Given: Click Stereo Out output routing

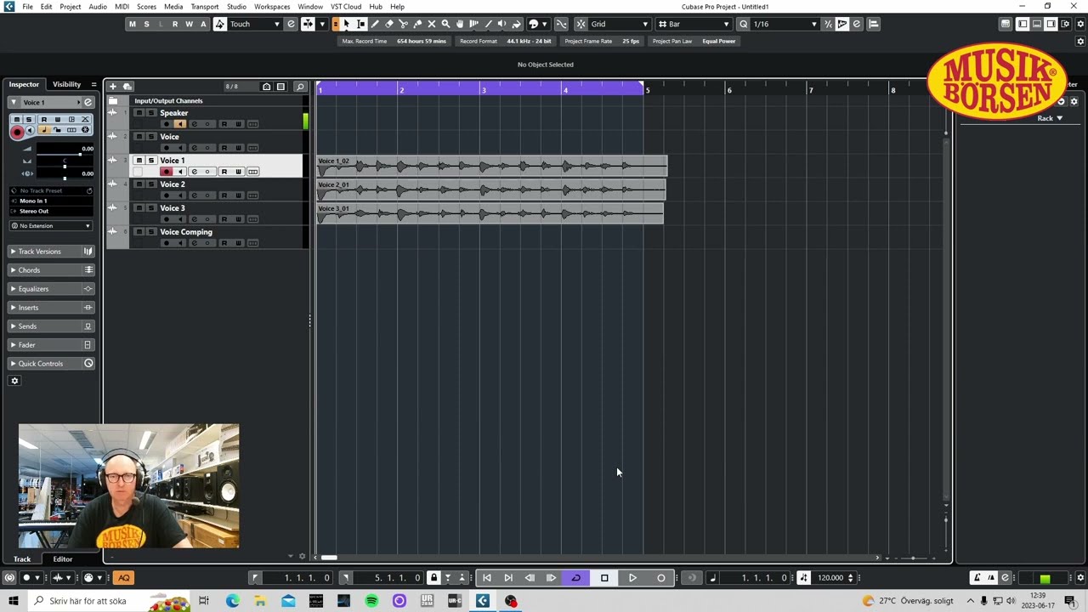Looking at the screenshot, I should 51,211.
